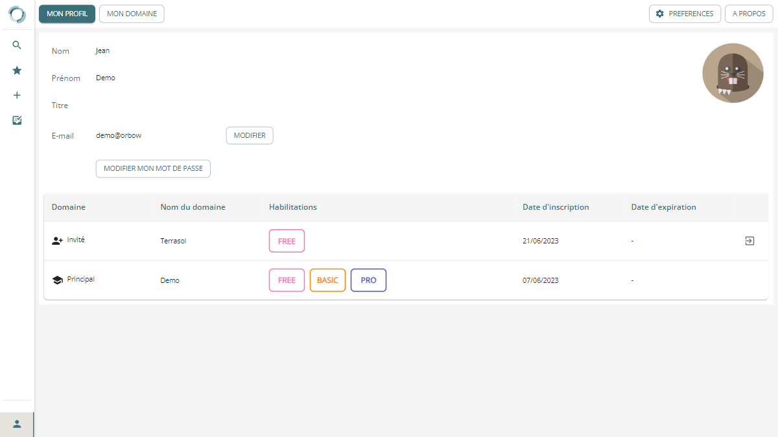Open the checklist board sidebar icon

(x=17, y=120)
